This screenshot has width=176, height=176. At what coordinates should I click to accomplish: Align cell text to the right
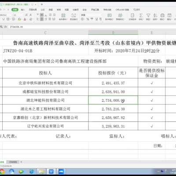46,19
